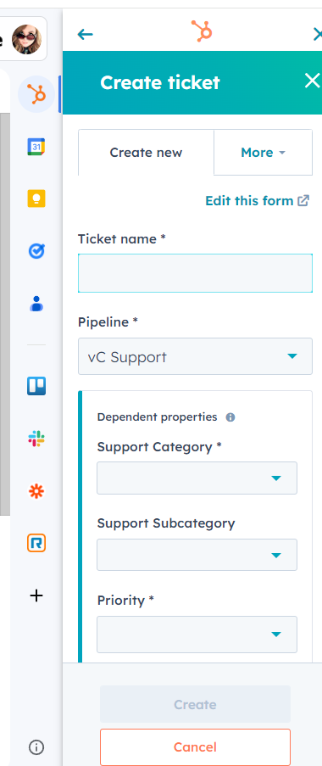Open the HubSpot add-on in the sidebar
Screen dimensions: 322x766
click(36, 94)
